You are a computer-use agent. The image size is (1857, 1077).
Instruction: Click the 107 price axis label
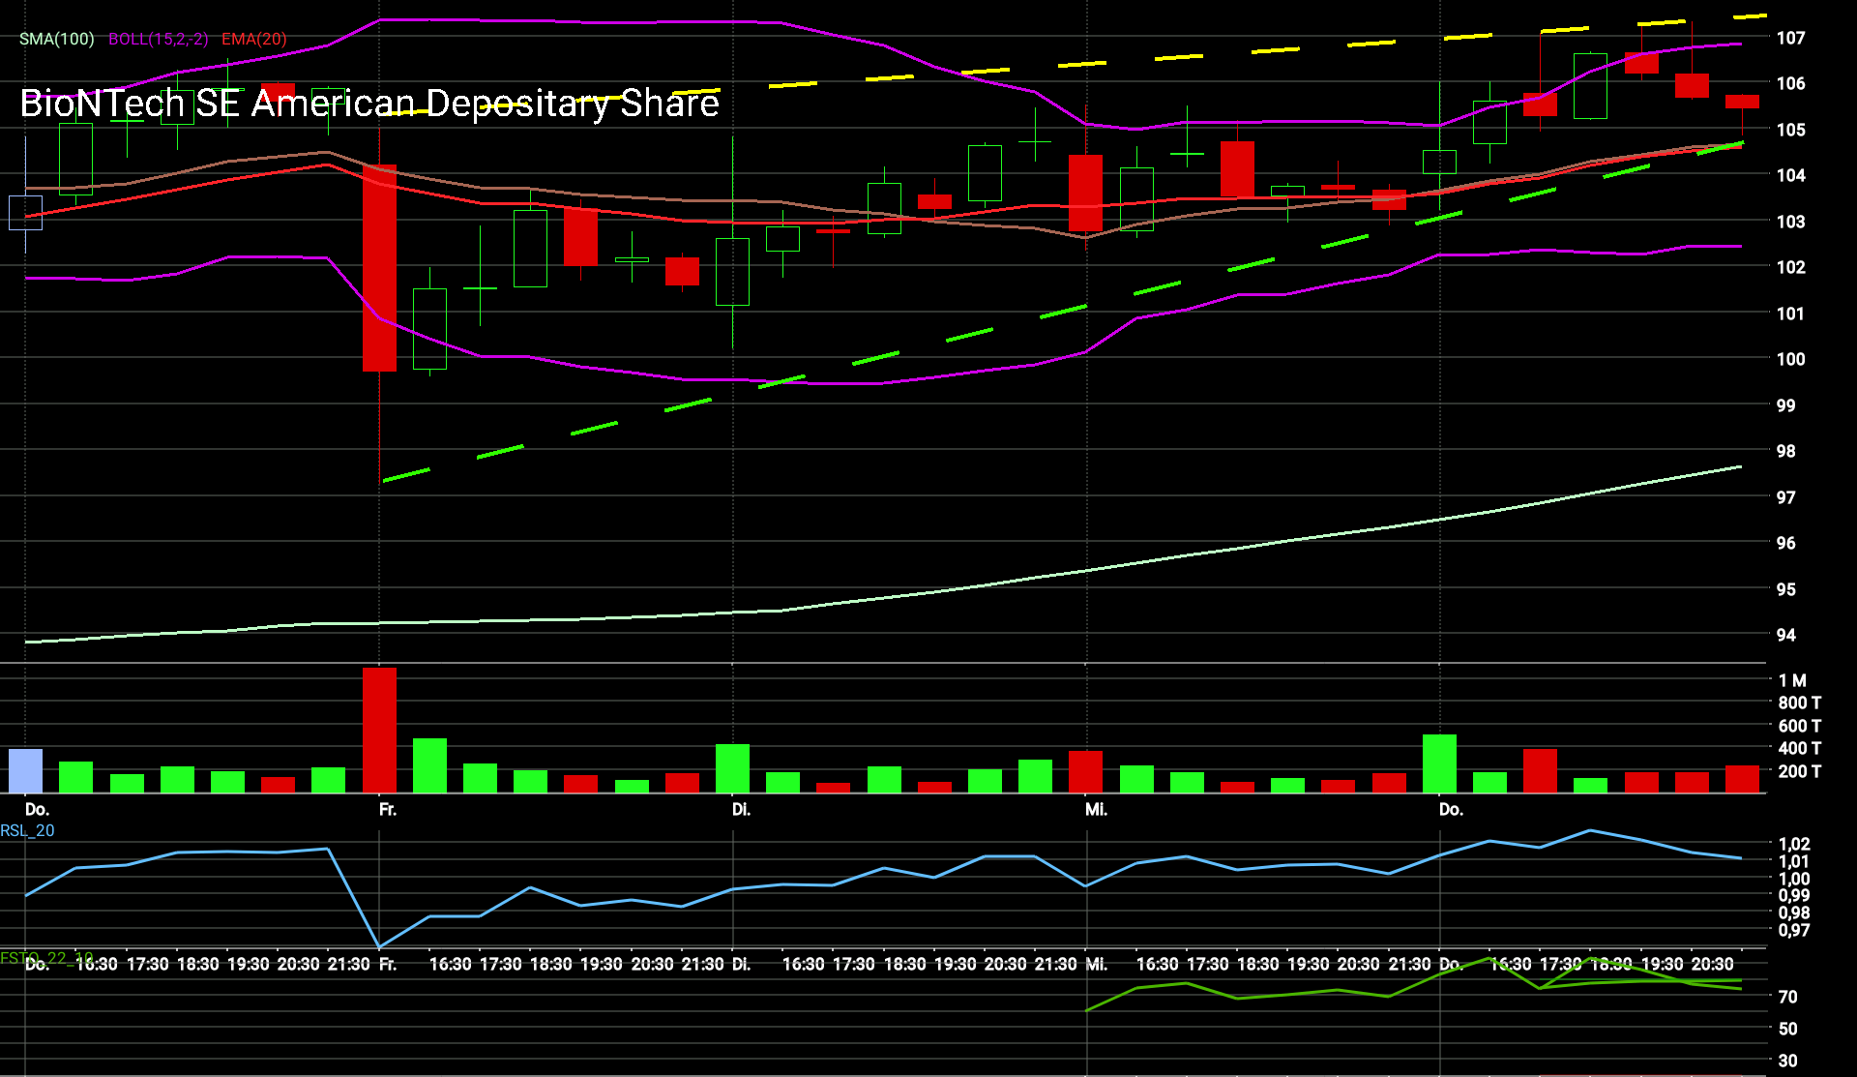(1790, 38)
